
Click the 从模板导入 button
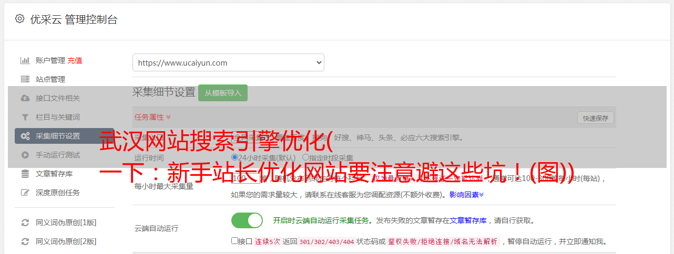click(x=223, y=93)
